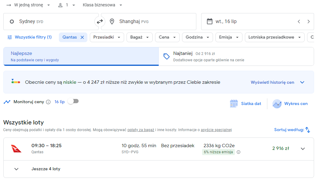This screenshot has height=183, width=318.
Task: Open the W jedną stronę trip type dropdown
Action: (x=28, y=5)
